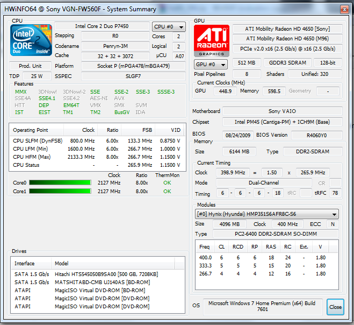Click the 400.0 frequency timing row
Screen dimensions: 354x325
coord(266,257)
